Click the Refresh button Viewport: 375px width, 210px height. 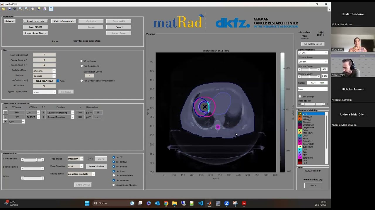click(10, 21)
